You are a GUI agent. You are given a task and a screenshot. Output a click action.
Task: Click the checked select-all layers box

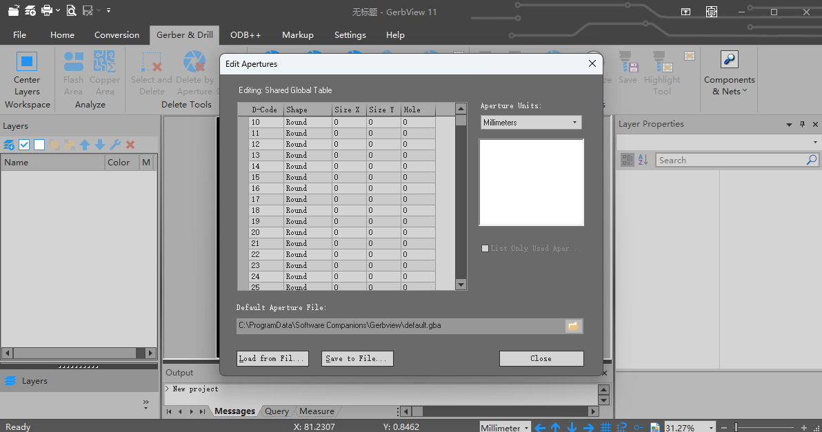point(24,145)
